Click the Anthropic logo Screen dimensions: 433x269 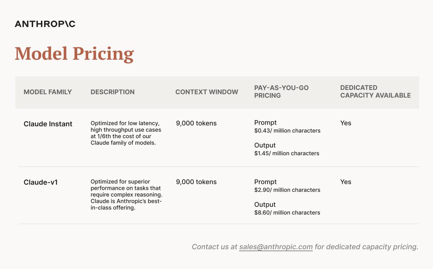pos(45,24)
